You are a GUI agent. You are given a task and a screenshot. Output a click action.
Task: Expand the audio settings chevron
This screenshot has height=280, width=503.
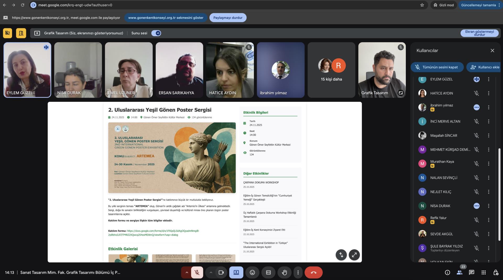coord(187,272)
